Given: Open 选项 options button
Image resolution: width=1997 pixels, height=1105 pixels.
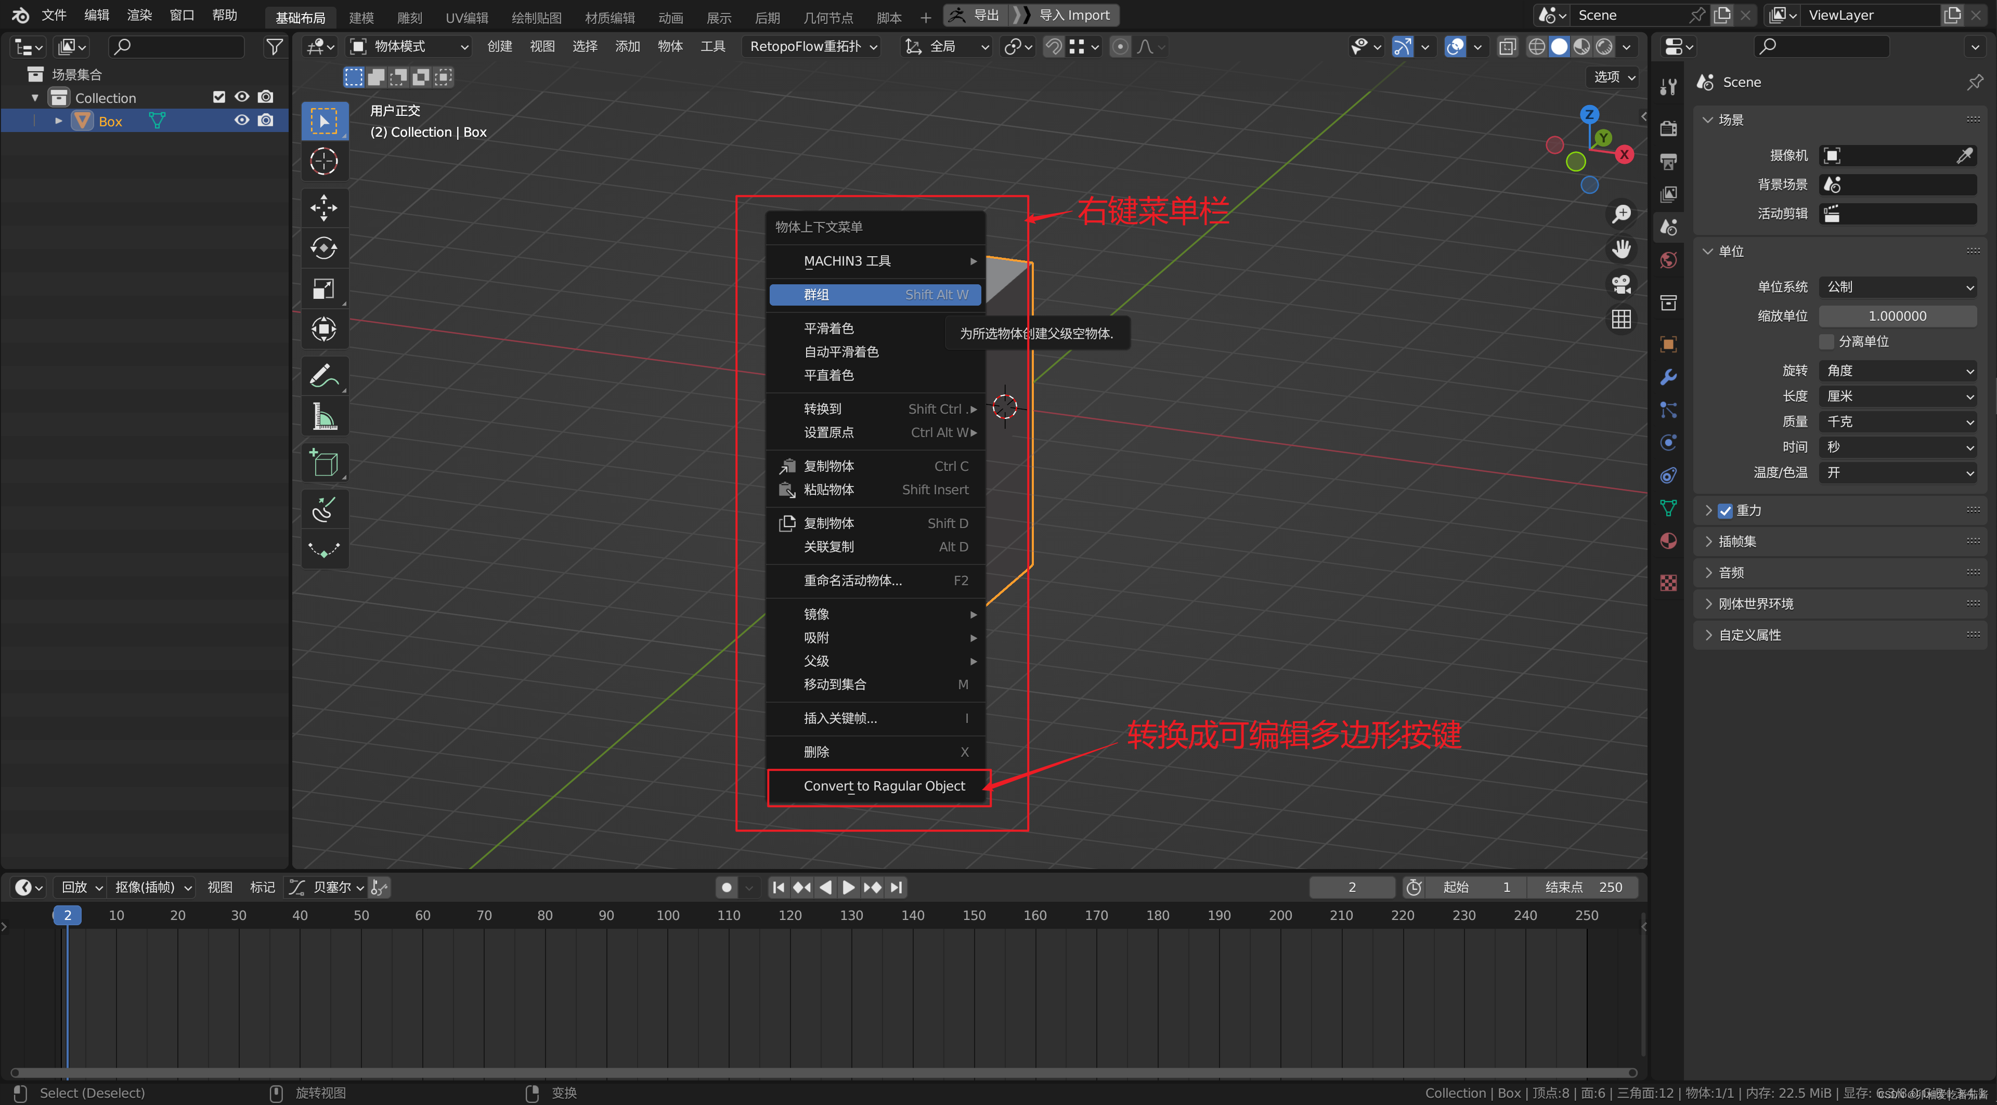Looking at the screenshot, I should [1614, 77].
